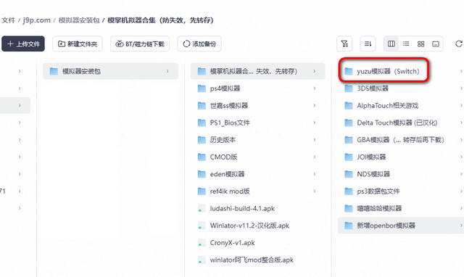Image resolution: width=464 pixels, height=277 pixels.
Task: Open the eden模拟器 folder
Action: (x=258, y=174)
